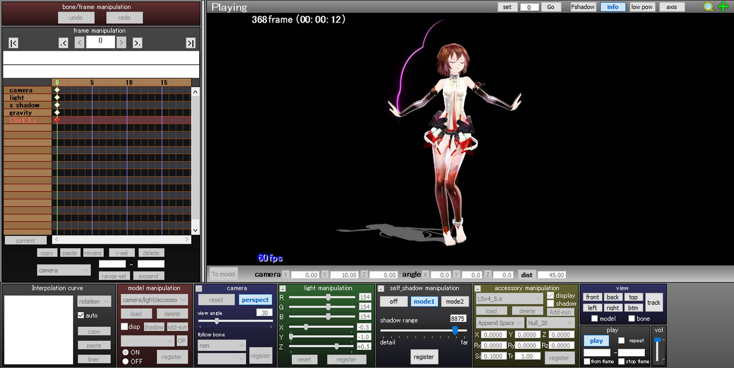Select the OFF radio button
The width and height of the screenshot is (734, 368).
point(126,361)
